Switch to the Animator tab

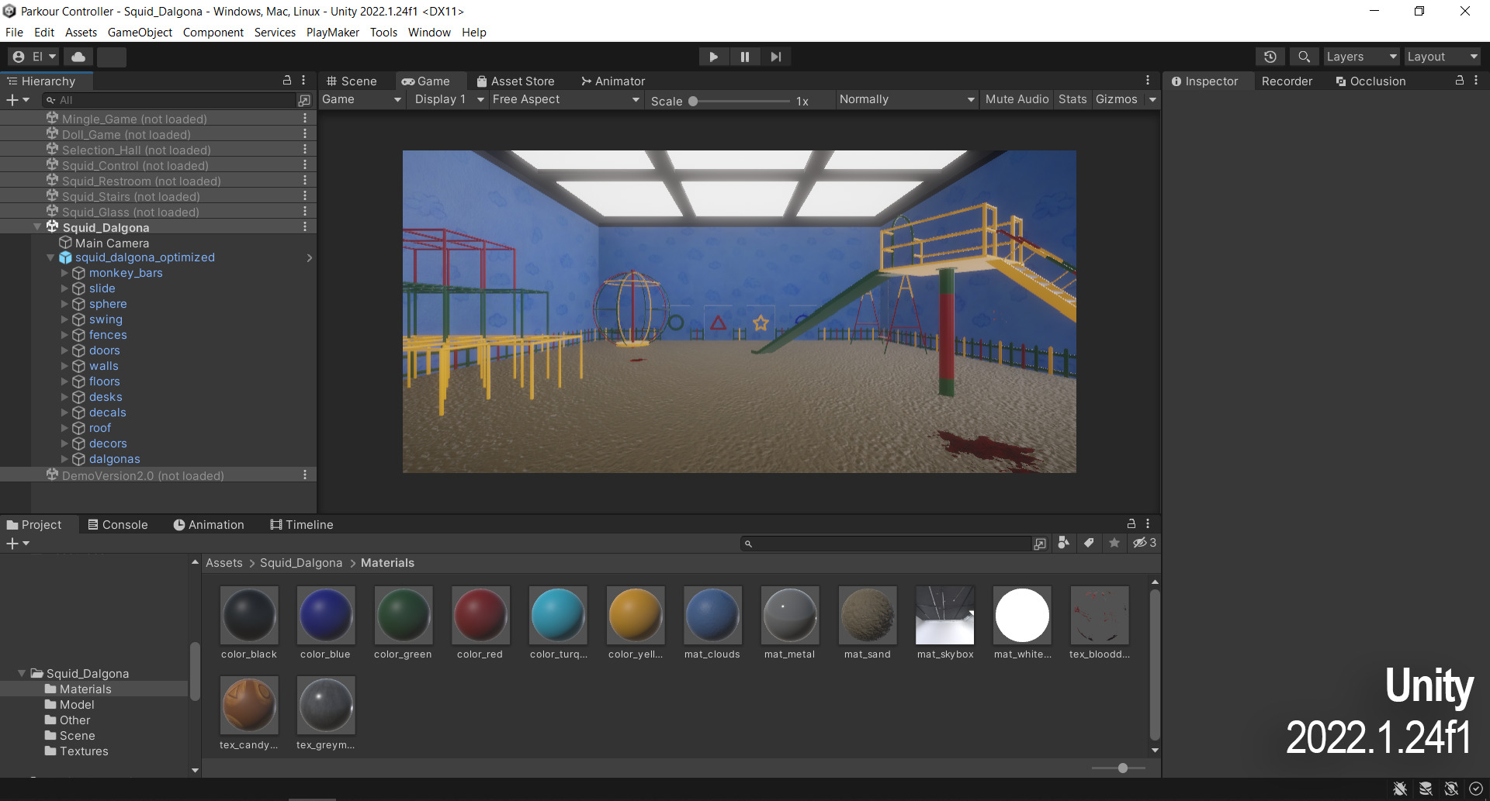(613, 81)
